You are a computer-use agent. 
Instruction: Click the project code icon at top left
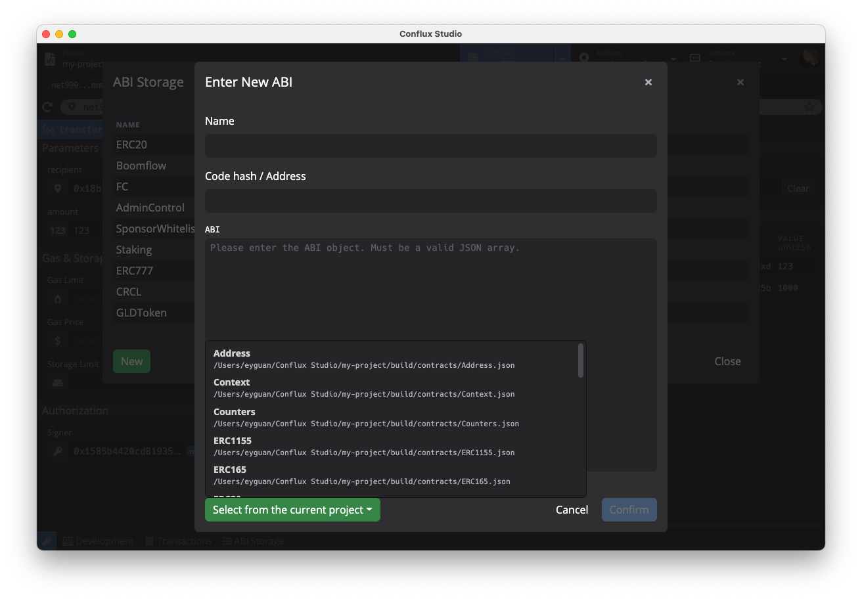click(x=50, y=59)
